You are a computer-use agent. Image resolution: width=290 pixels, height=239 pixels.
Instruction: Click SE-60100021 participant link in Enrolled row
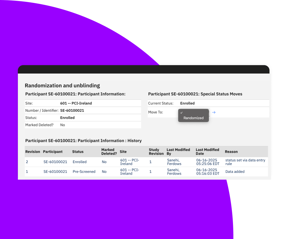[55, 162]
